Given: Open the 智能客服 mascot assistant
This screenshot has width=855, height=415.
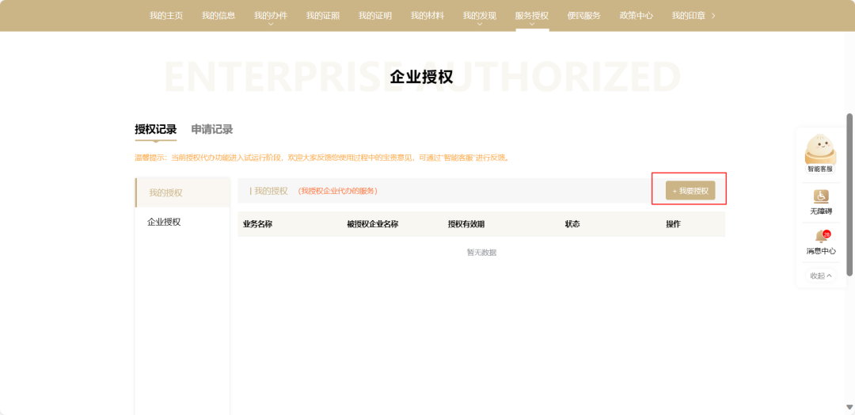Looking at the screenshot, I should (819, 152).
